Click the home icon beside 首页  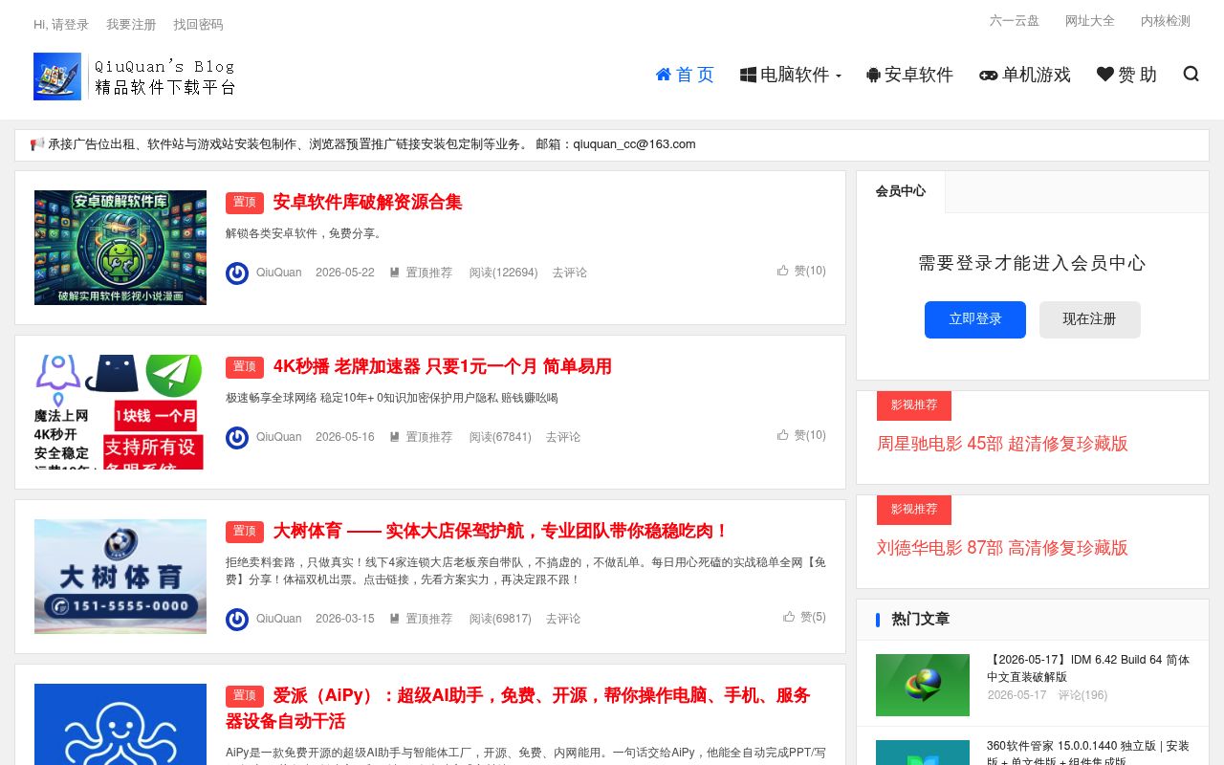664,74
